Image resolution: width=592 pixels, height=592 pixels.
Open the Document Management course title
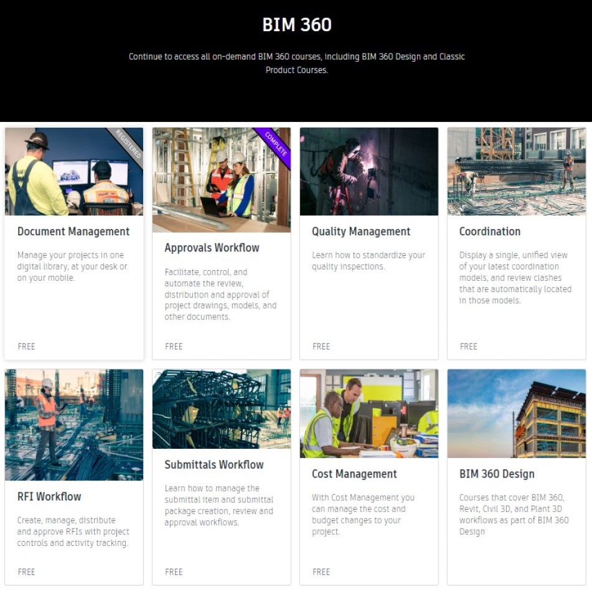point(73,232)
